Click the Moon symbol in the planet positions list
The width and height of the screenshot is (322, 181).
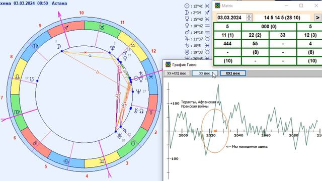(x=187, y=13)
